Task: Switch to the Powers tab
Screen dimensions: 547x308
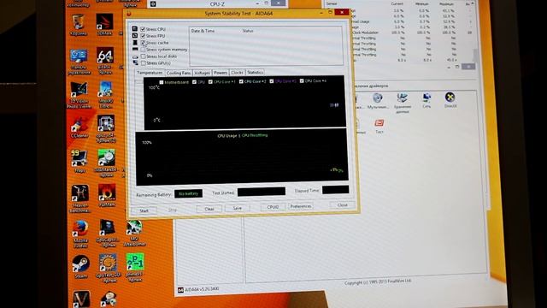Action: coord(221,73)
